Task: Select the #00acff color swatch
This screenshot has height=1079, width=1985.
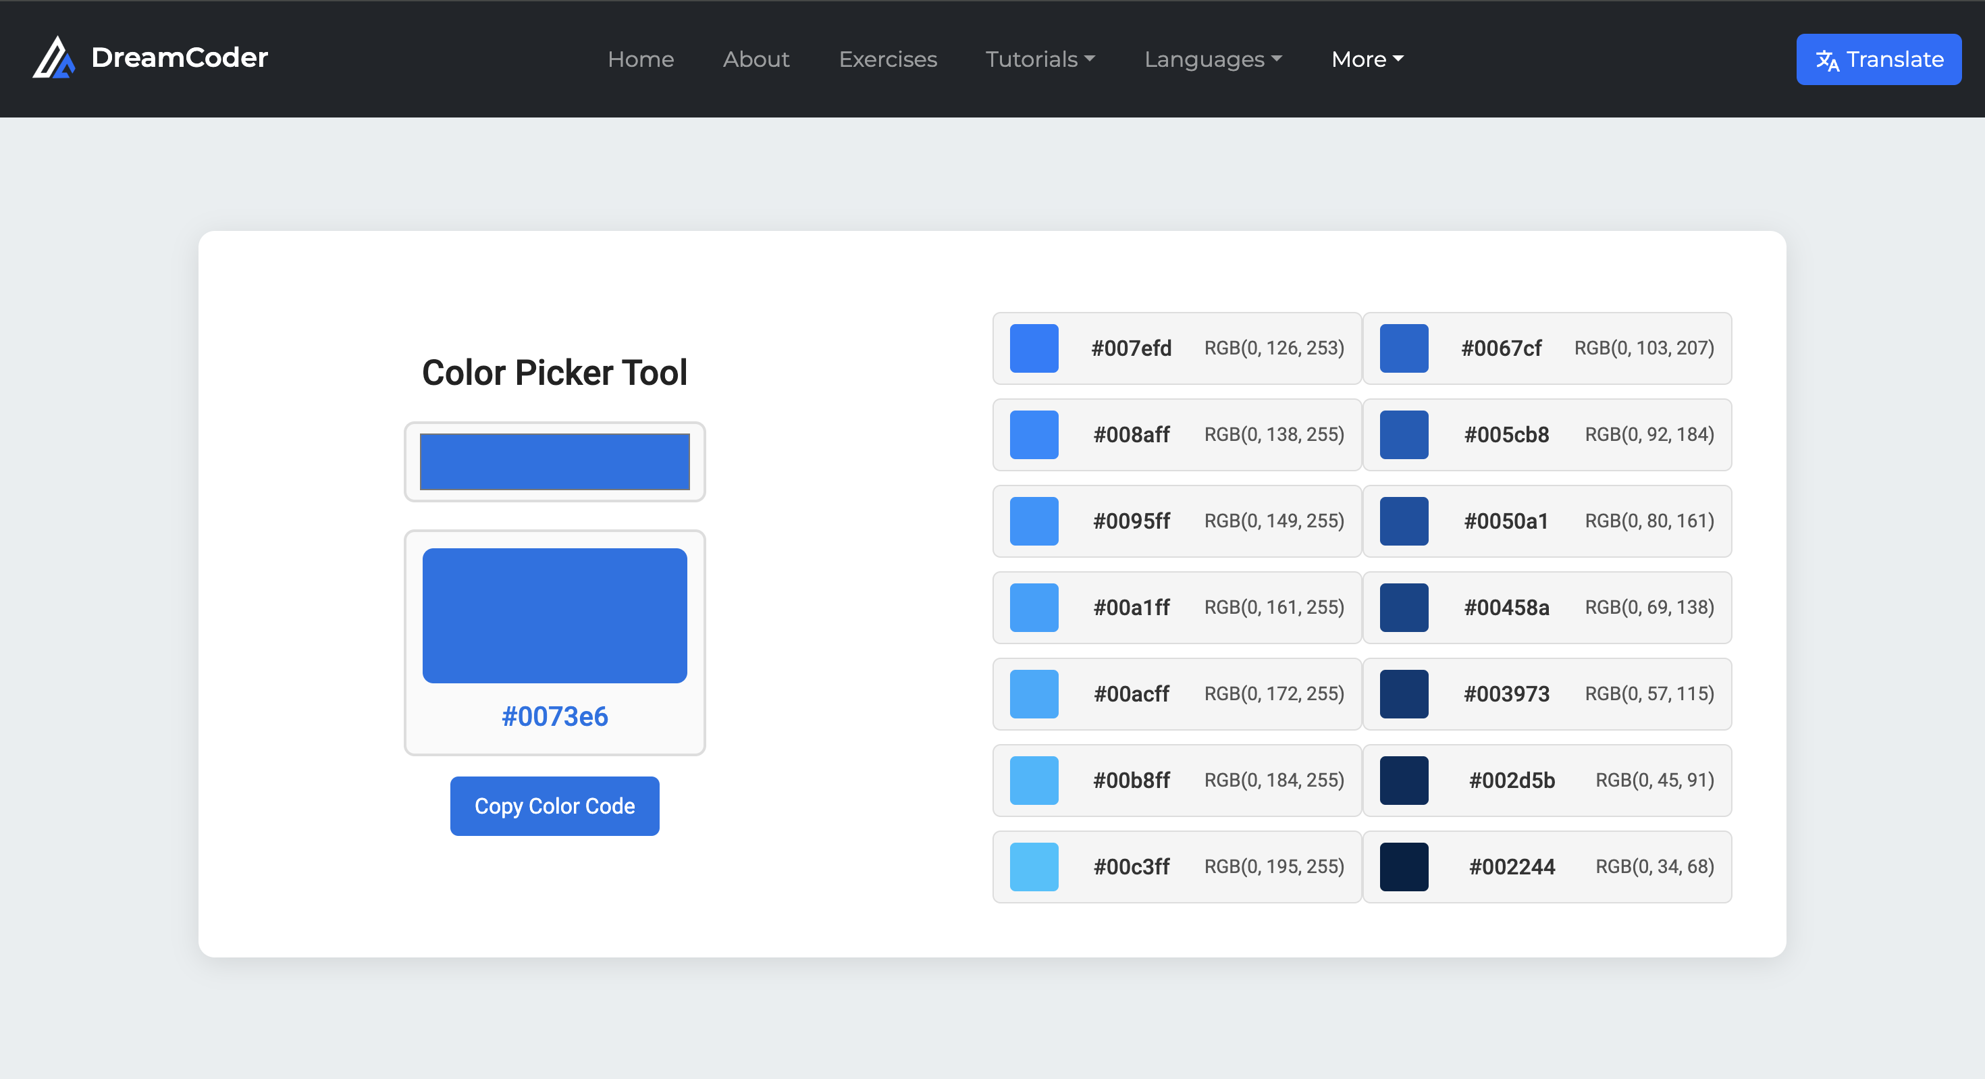Action: (x=1034, y=693)
